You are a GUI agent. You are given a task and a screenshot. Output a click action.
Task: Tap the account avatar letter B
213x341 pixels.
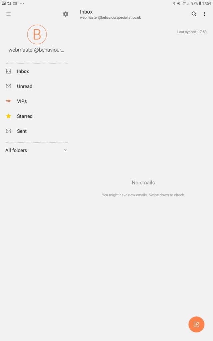click(x=37, y=34)
